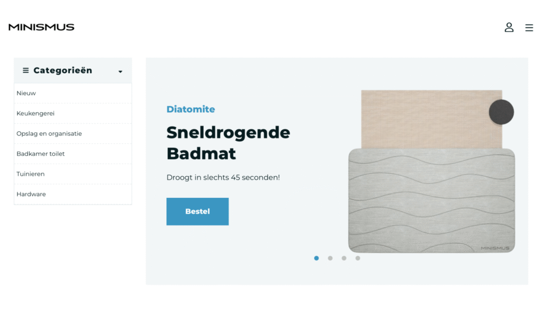The height and width of the screenshot is (317, 542).
Task: Toggle the Categorieën header panel
Action: pyautogui.click(x=73, y=70)
